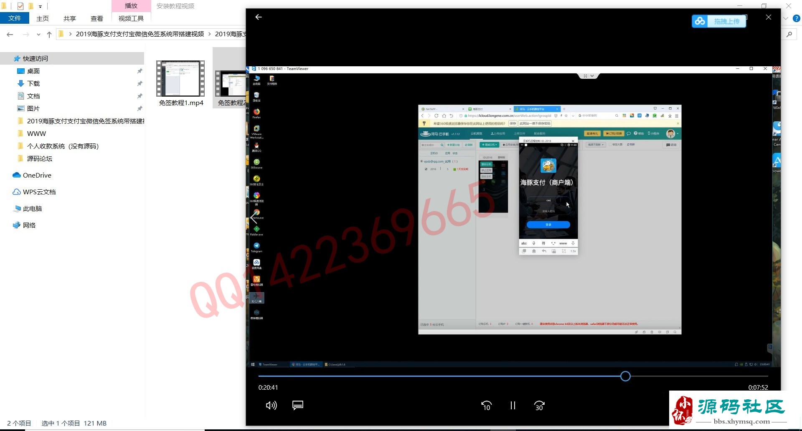This screenshot has height=431, width=802.
Task: Open the 查看 ribbon tab
Action: pyautogui.click(x=97, y=18)
